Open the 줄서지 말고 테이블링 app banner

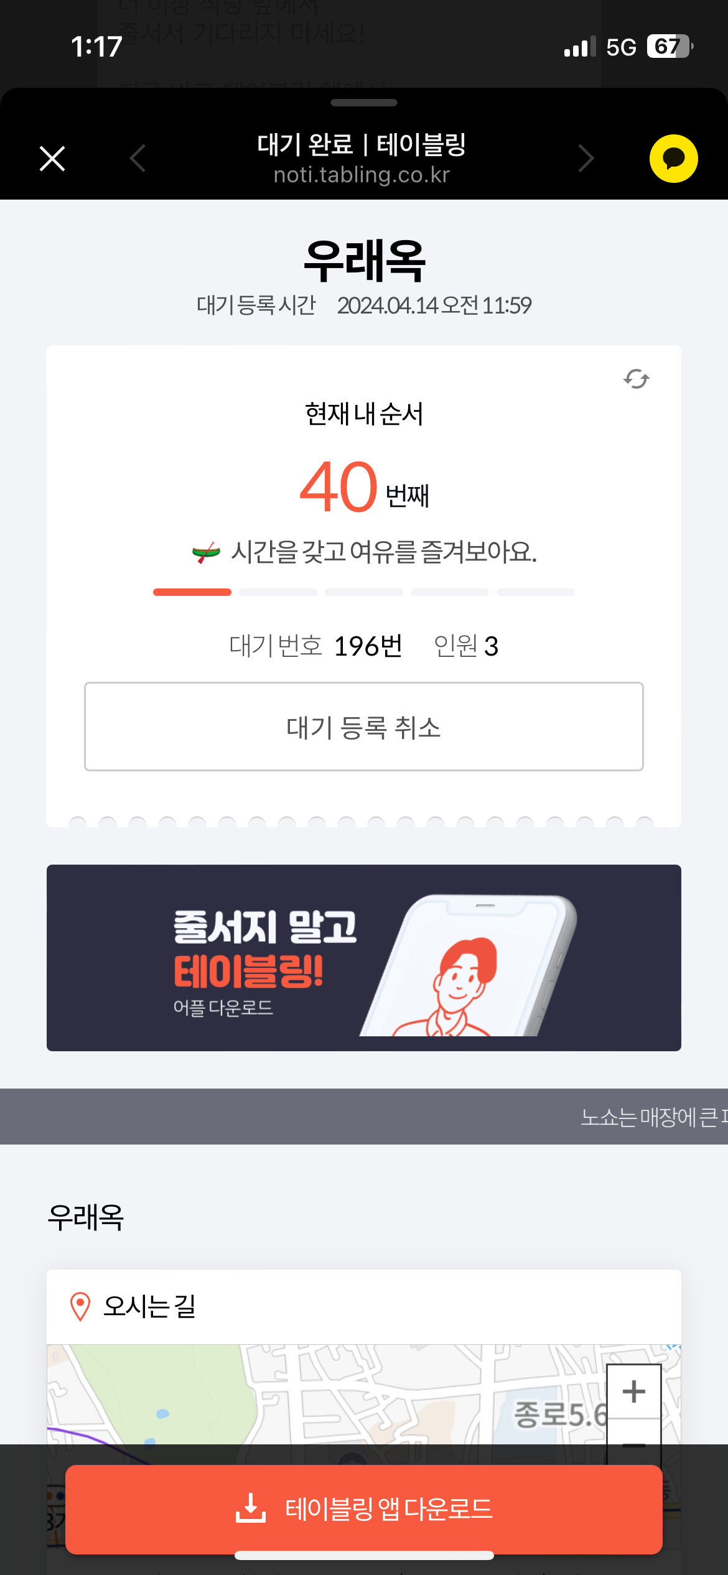[364, 958]
